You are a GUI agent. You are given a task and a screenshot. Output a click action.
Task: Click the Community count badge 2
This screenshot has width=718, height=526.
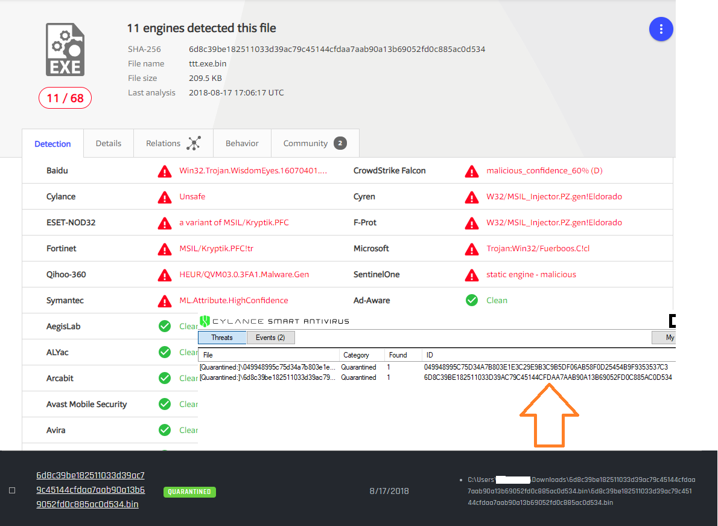click(x=340, y=143)
